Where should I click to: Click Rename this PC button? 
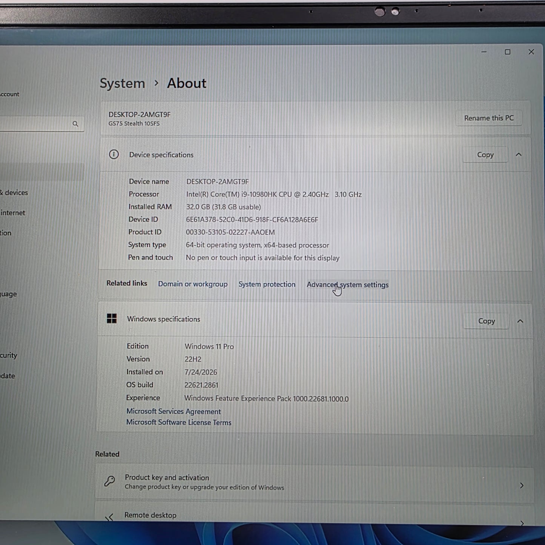click(x=489, y=118)
